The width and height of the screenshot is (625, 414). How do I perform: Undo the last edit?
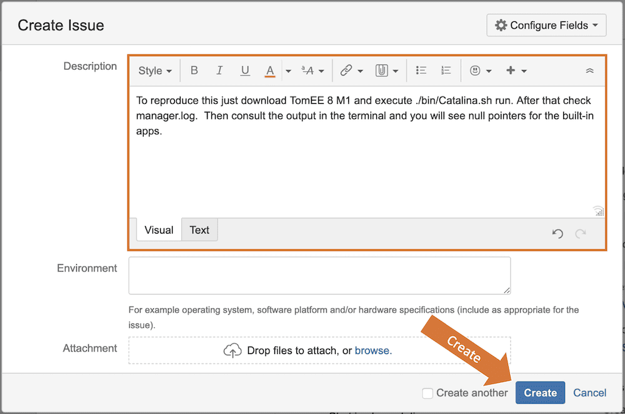coord(557,234)
